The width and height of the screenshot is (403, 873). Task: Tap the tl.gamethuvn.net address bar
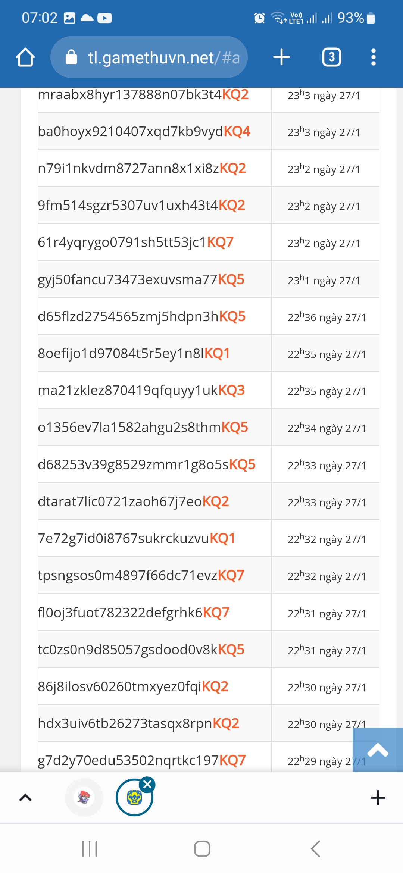coord(157,57)
